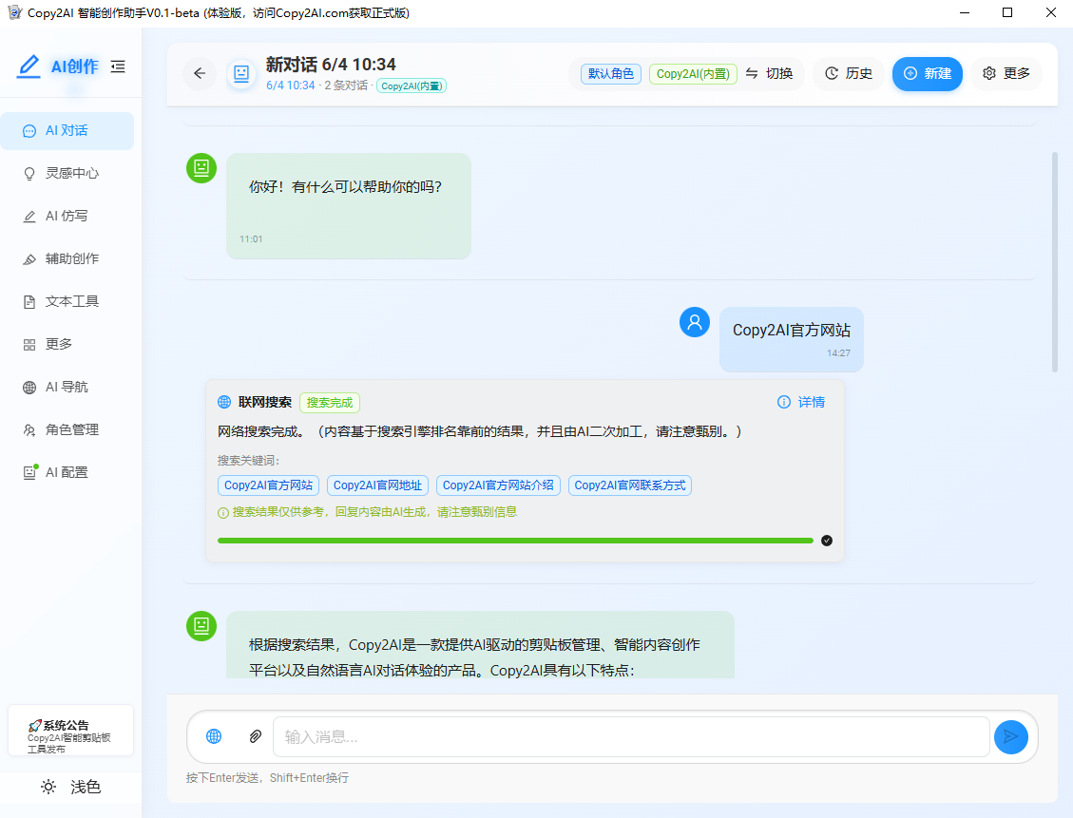Screen dimensions: 1073x818
Task: Open 详情 of the web search
Action: pyautogui.click(x=801, y=402)
